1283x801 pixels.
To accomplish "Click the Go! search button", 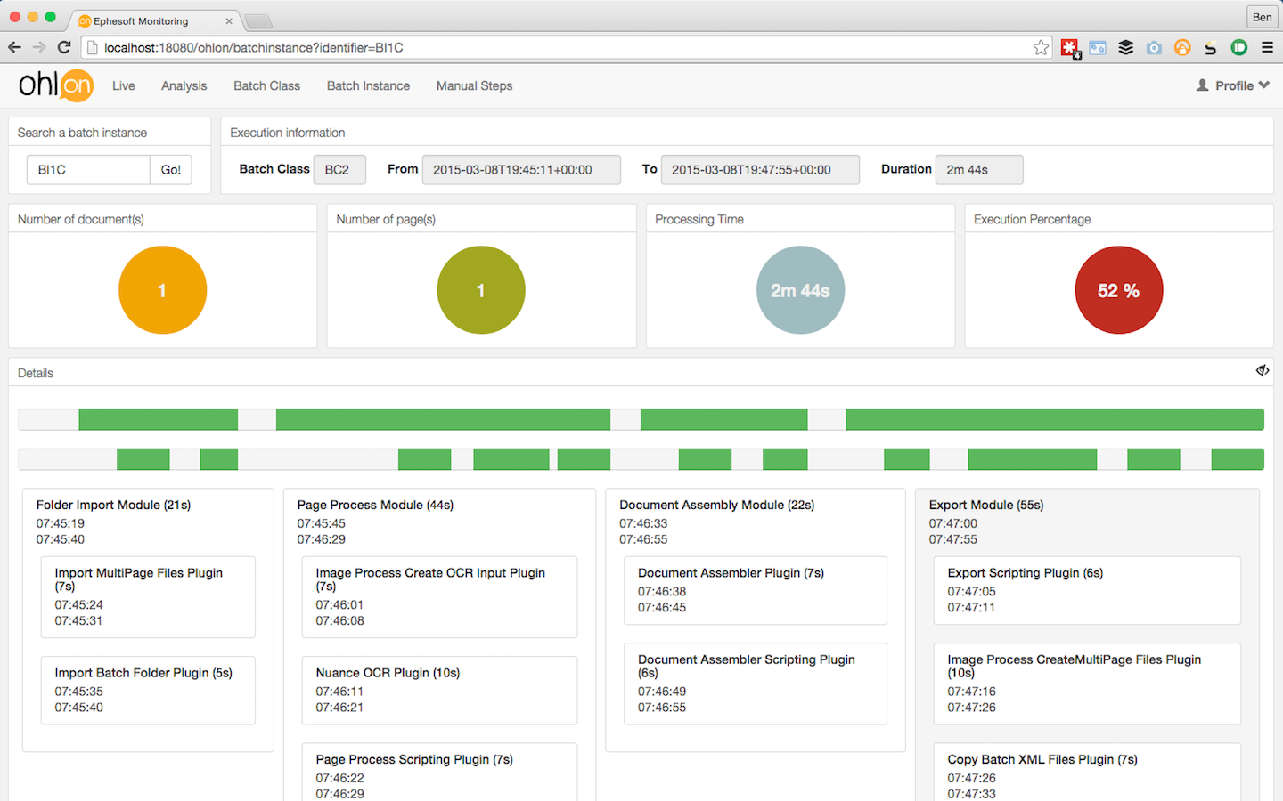I will (x=170, y=169).
